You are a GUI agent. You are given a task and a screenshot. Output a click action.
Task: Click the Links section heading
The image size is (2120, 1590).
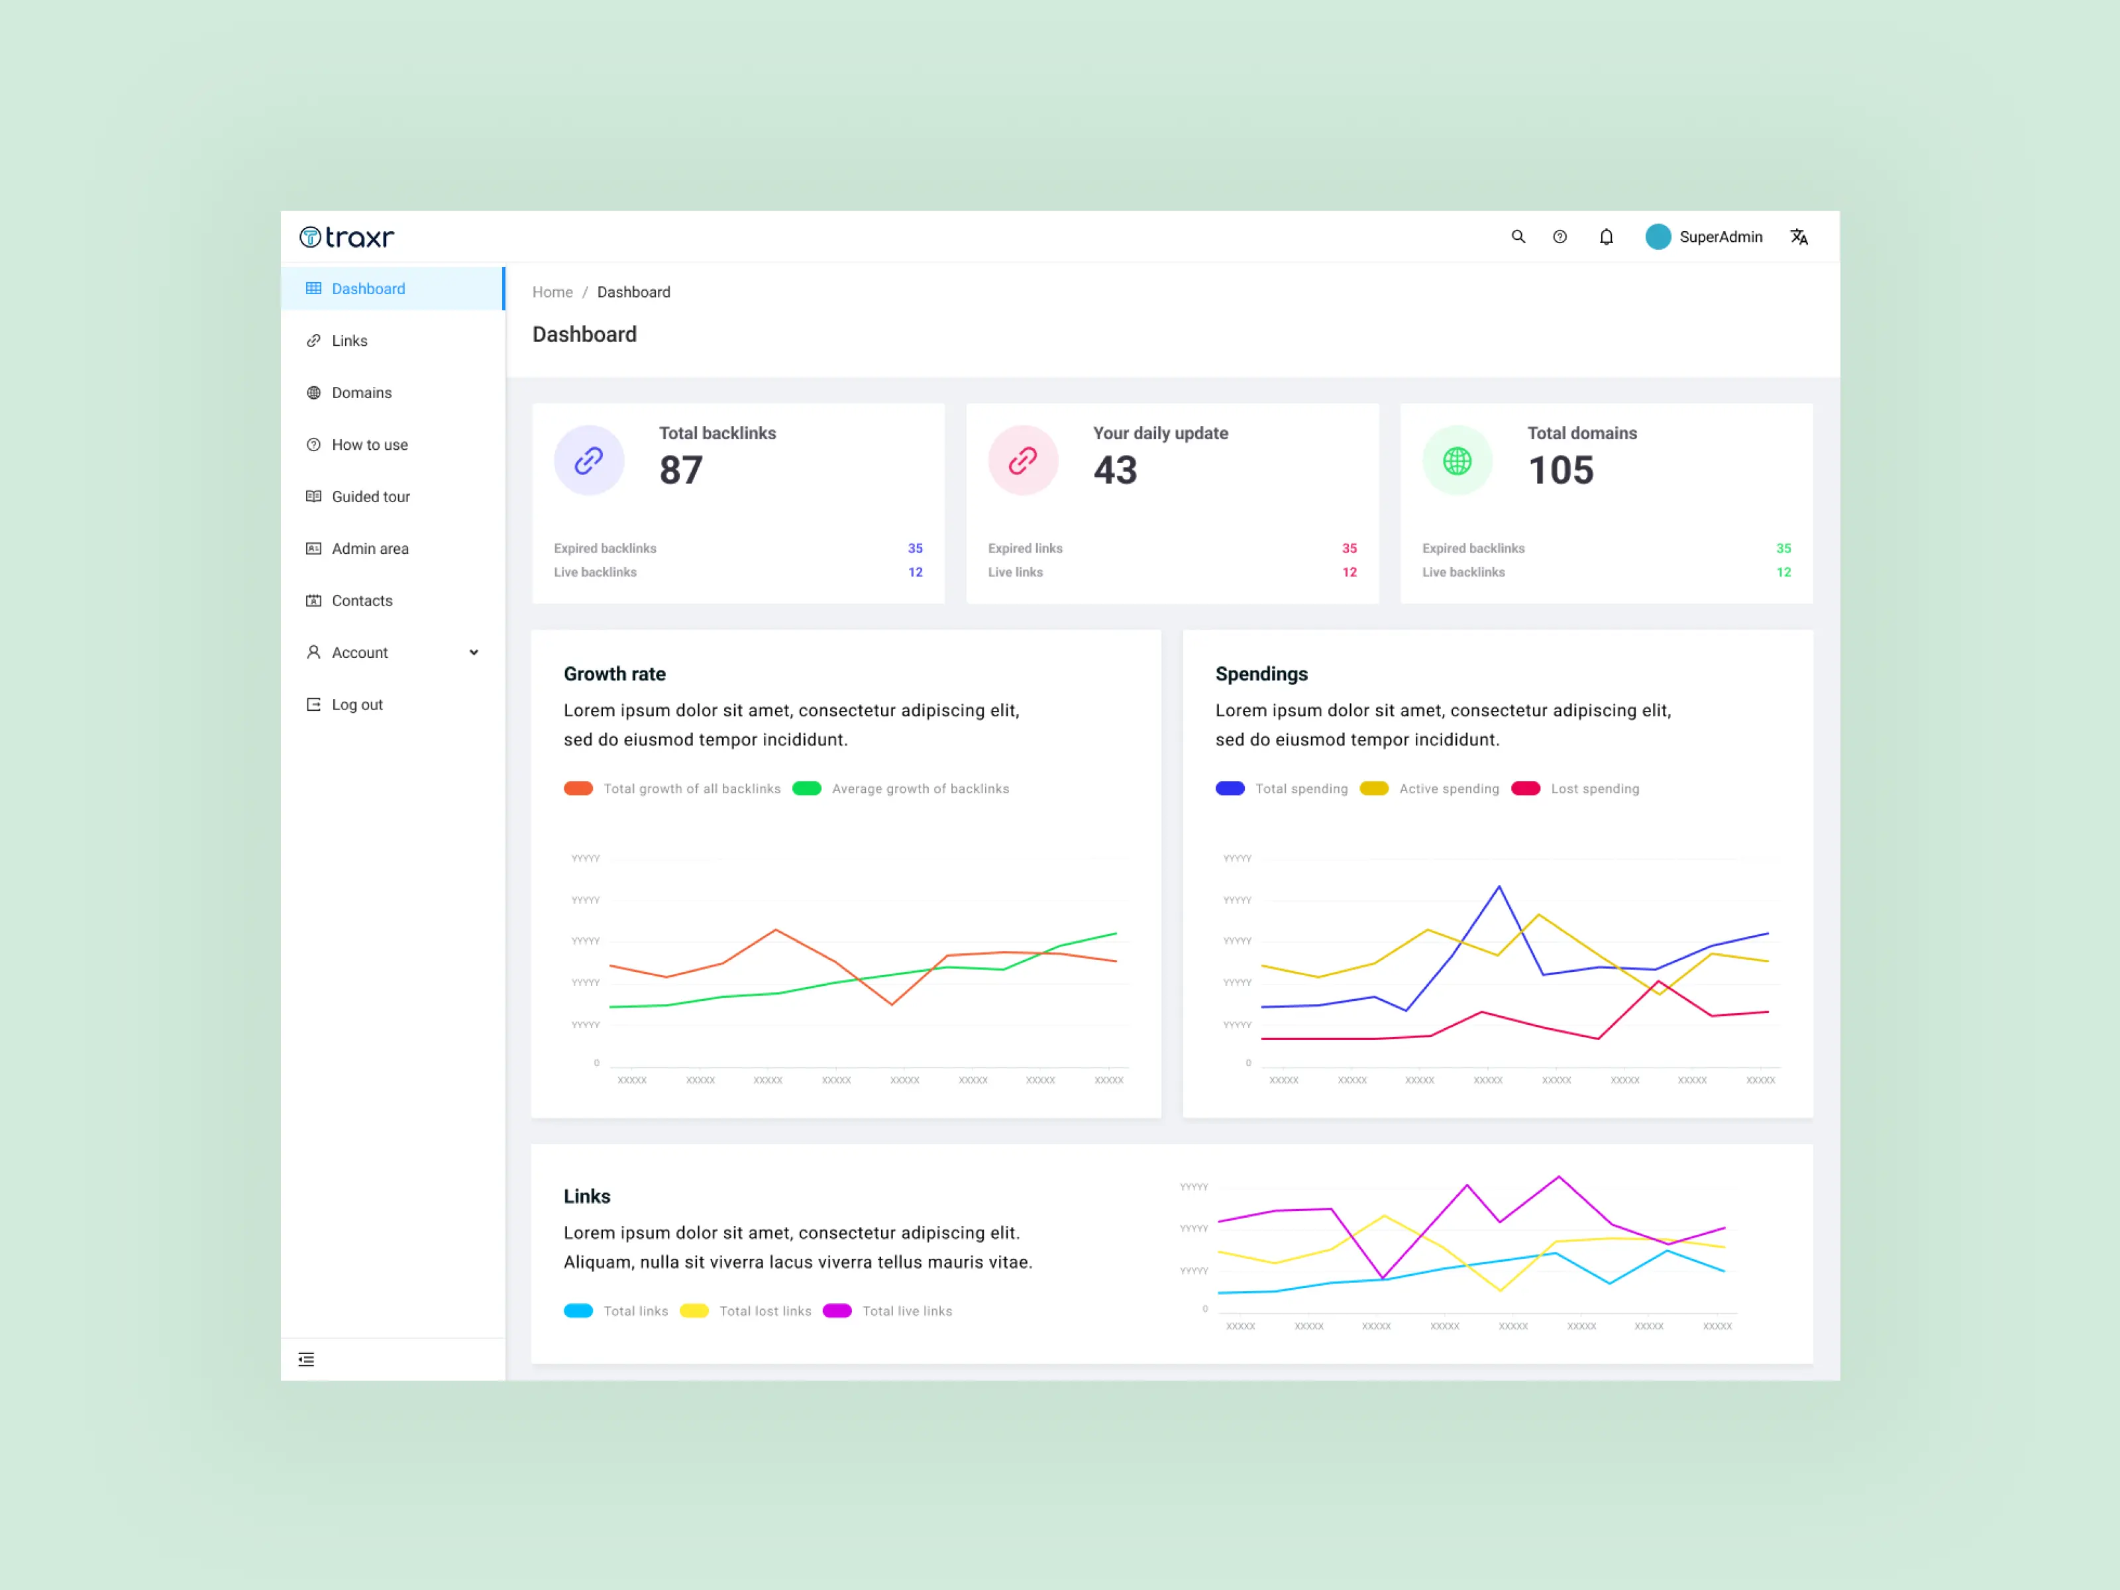coord(586,1196)
